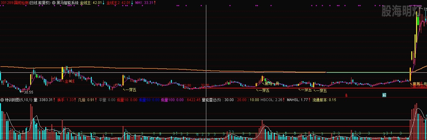
Task: Click the 量能雷达(5) label
Action: pos(211,100)
